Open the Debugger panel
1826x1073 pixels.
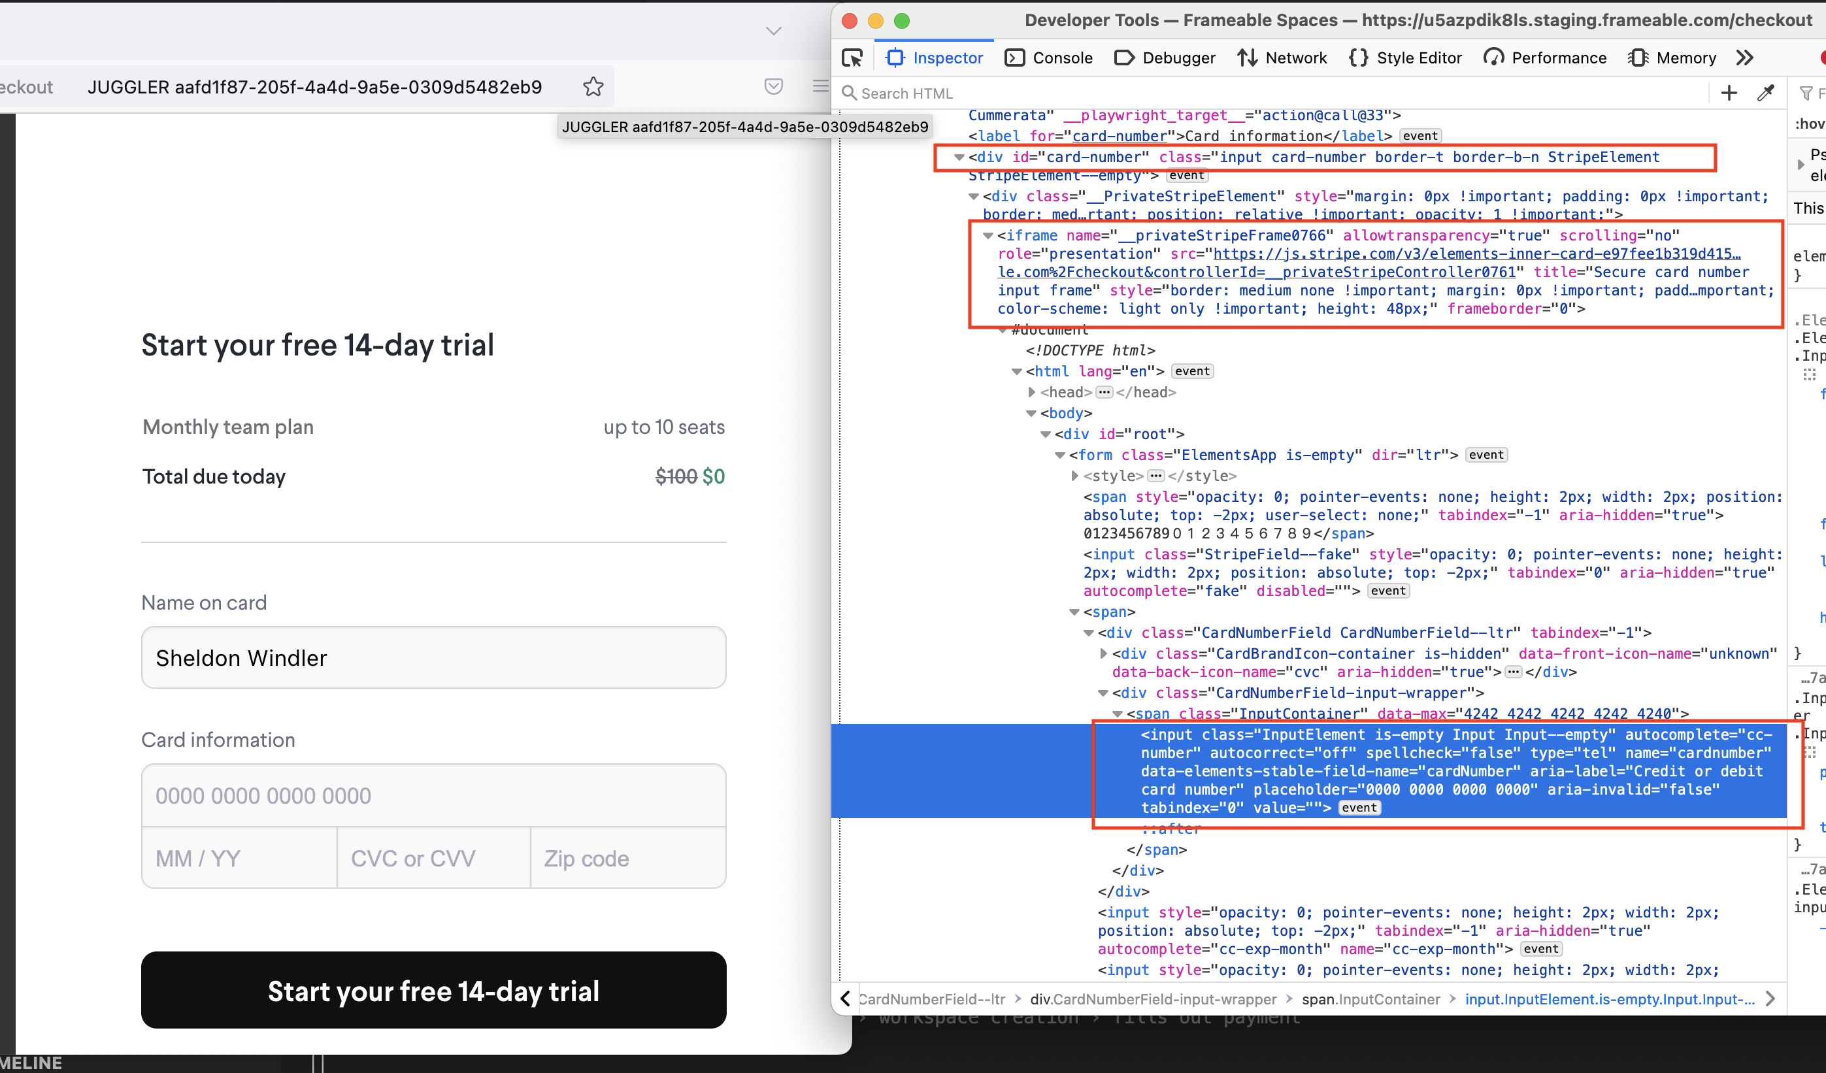tap(1164, 58)
